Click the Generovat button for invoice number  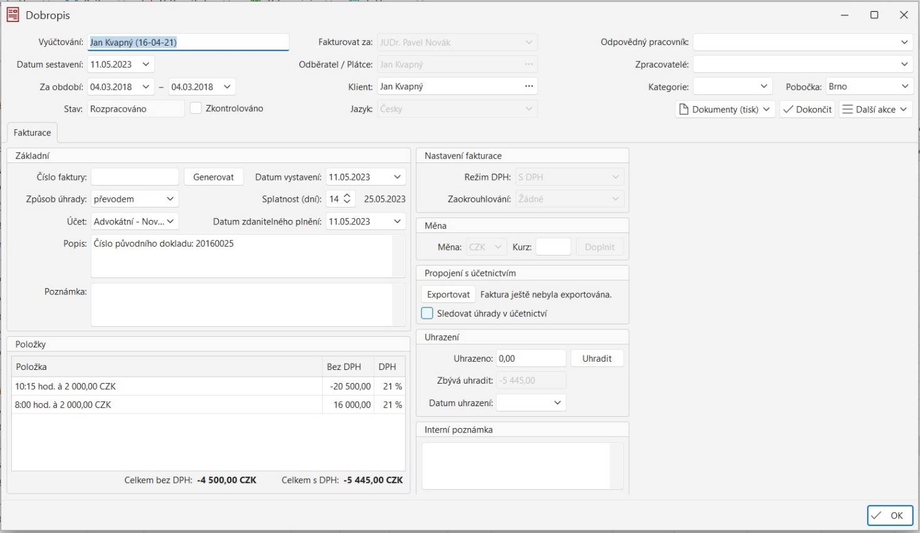(x=213, y=176)
